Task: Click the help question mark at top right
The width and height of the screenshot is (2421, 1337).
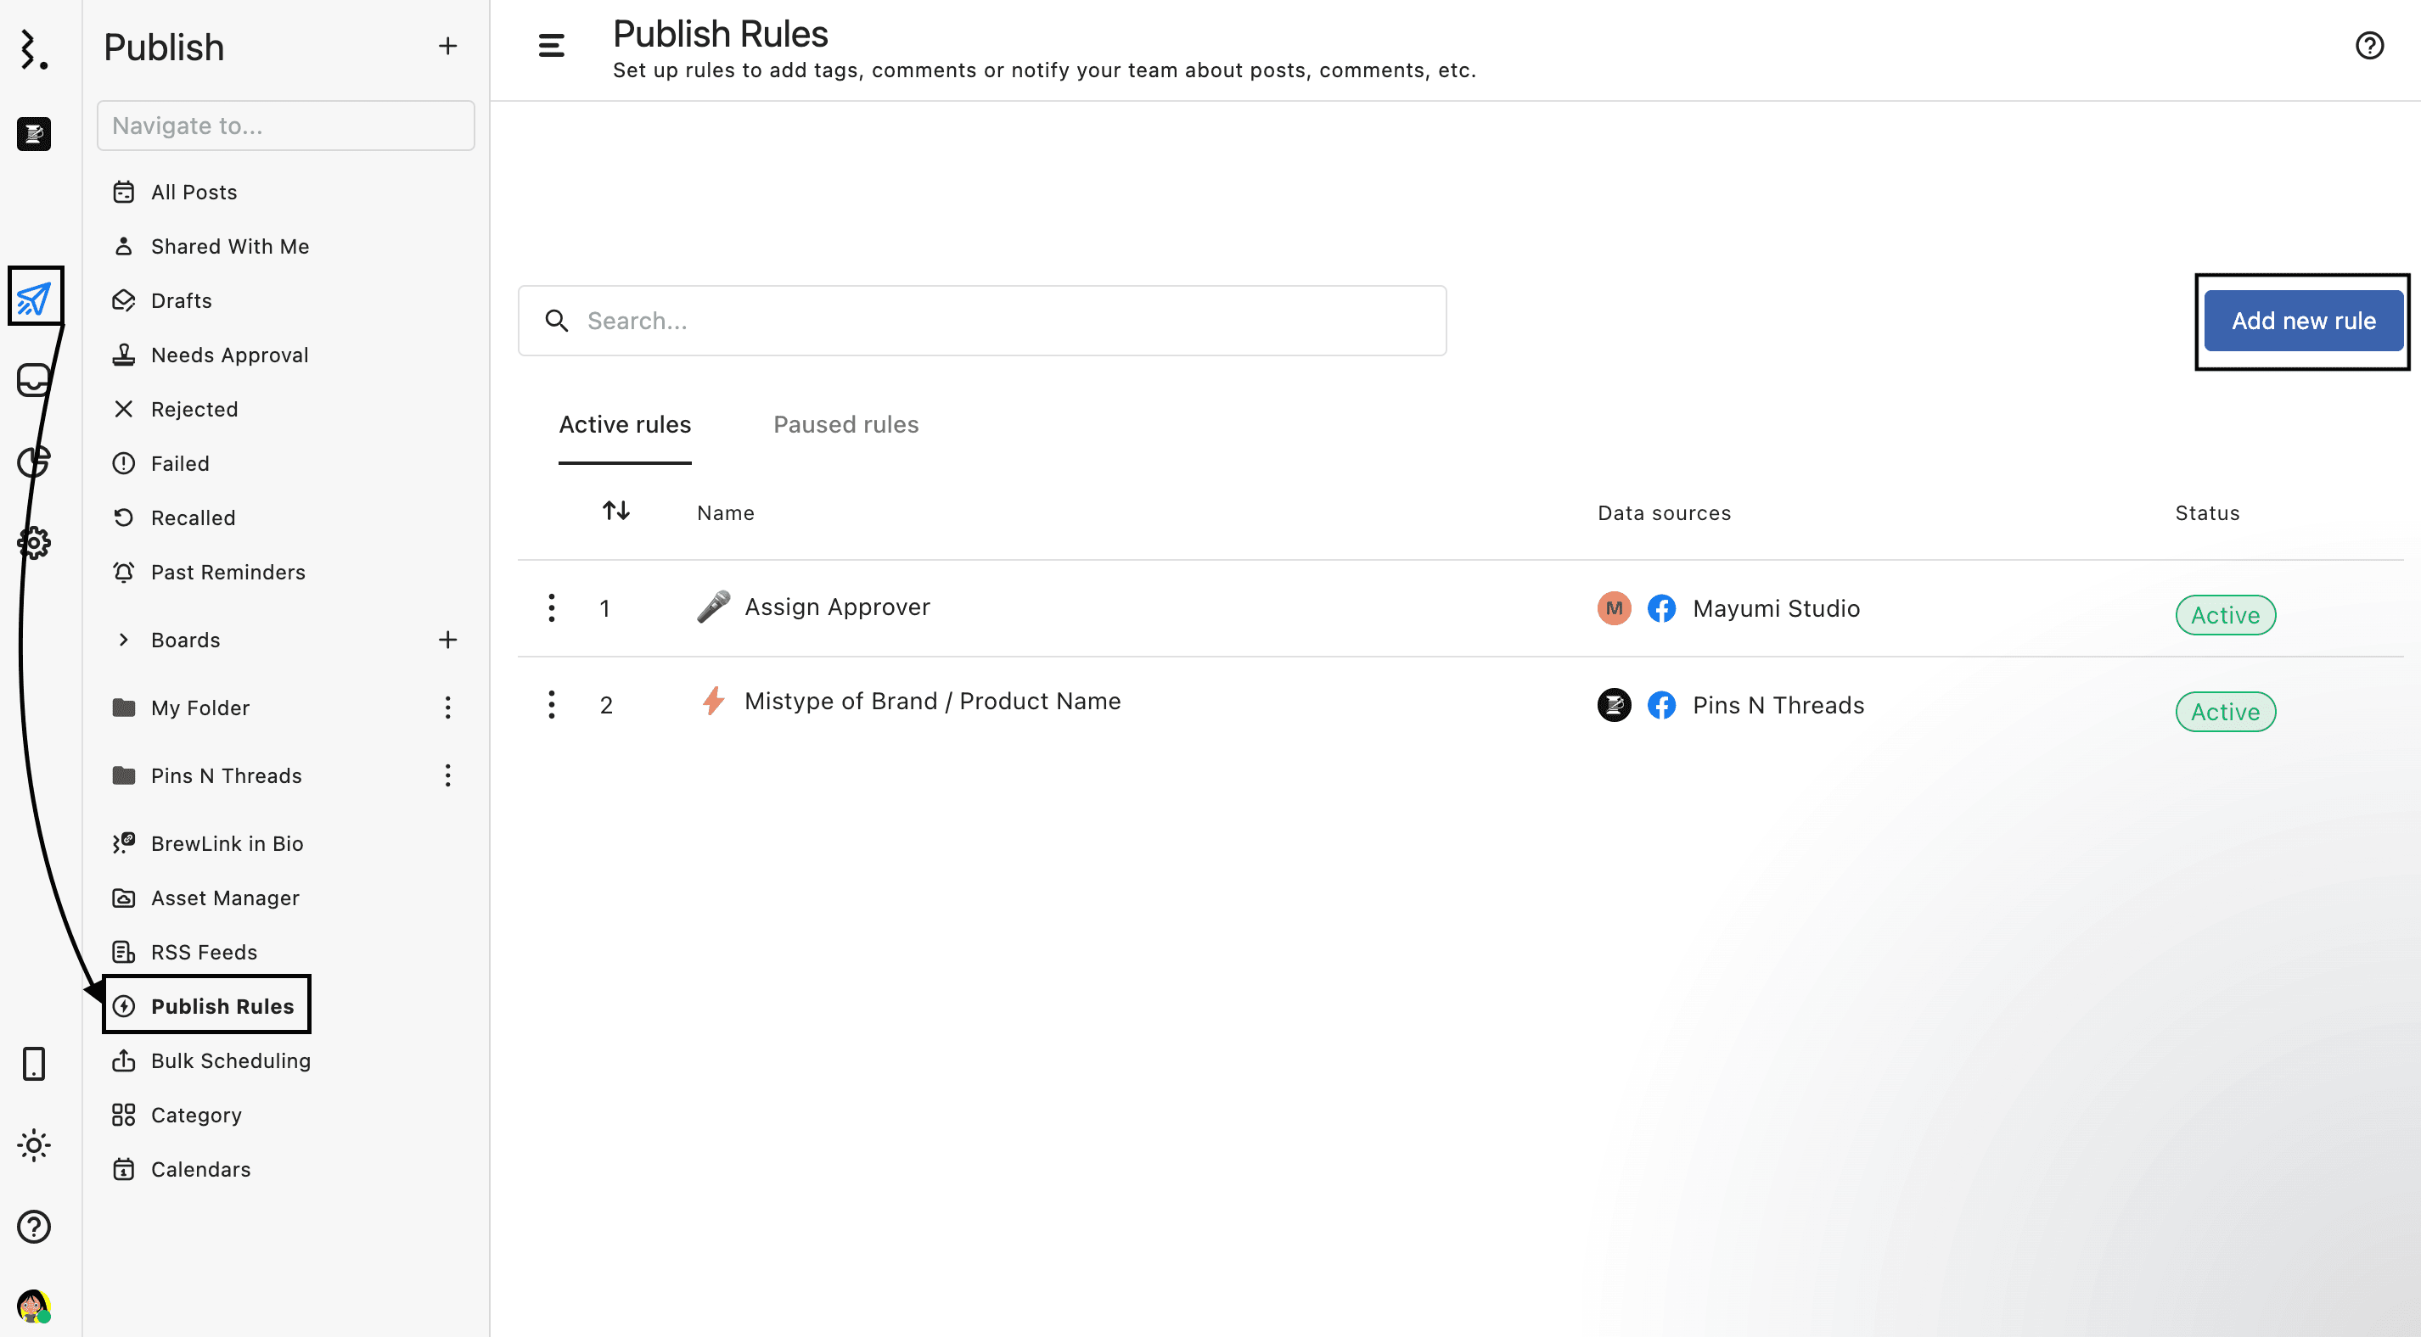Action: click(2368, 45)
